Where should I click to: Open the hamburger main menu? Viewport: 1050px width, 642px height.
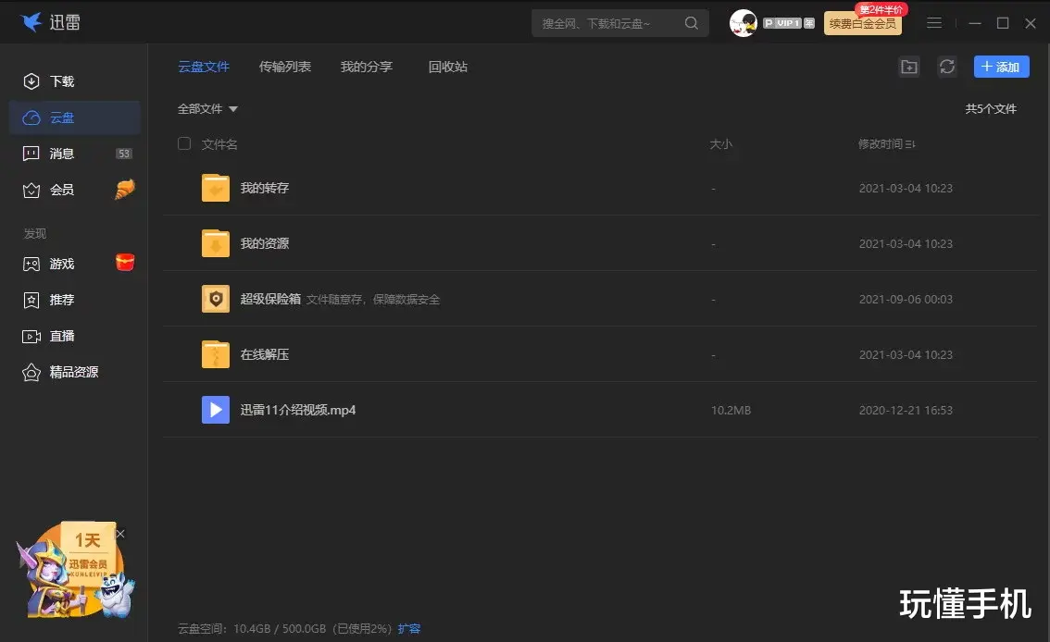coord(934,23)
